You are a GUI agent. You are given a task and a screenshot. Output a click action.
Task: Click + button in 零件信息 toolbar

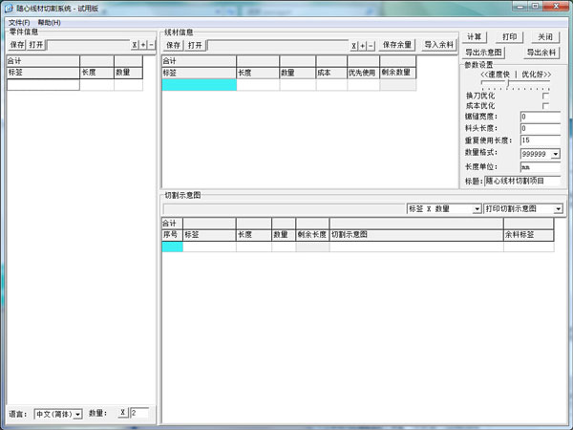click(x=143, y=45)
